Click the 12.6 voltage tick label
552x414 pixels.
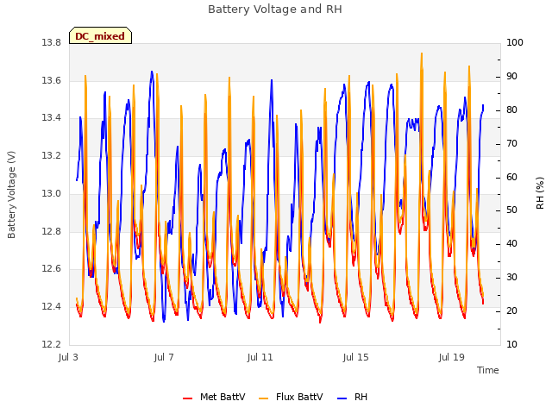coord(52,268)
